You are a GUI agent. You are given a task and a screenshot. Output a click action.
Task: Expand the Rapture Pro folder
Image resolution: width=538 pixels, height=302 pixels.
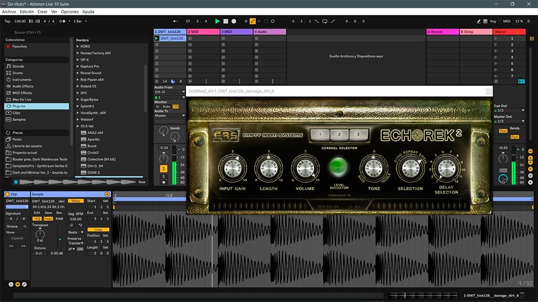tap(78, 66)
